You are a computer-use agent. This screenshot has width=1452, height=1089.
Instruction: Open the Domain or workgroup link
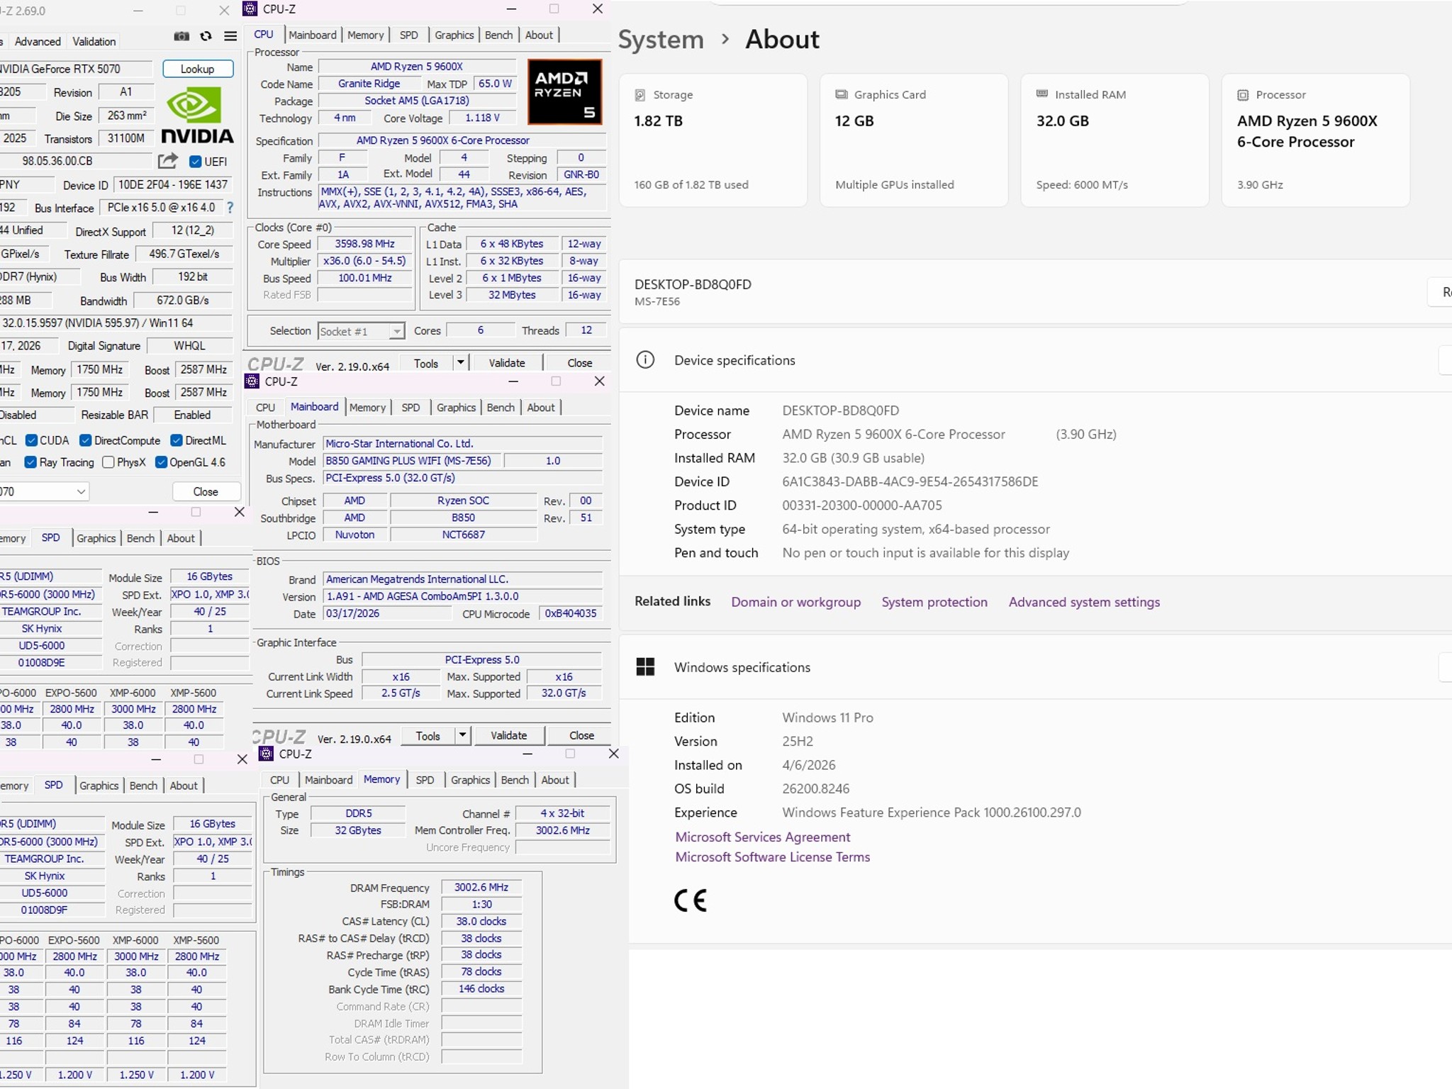[x=796, y=602]
